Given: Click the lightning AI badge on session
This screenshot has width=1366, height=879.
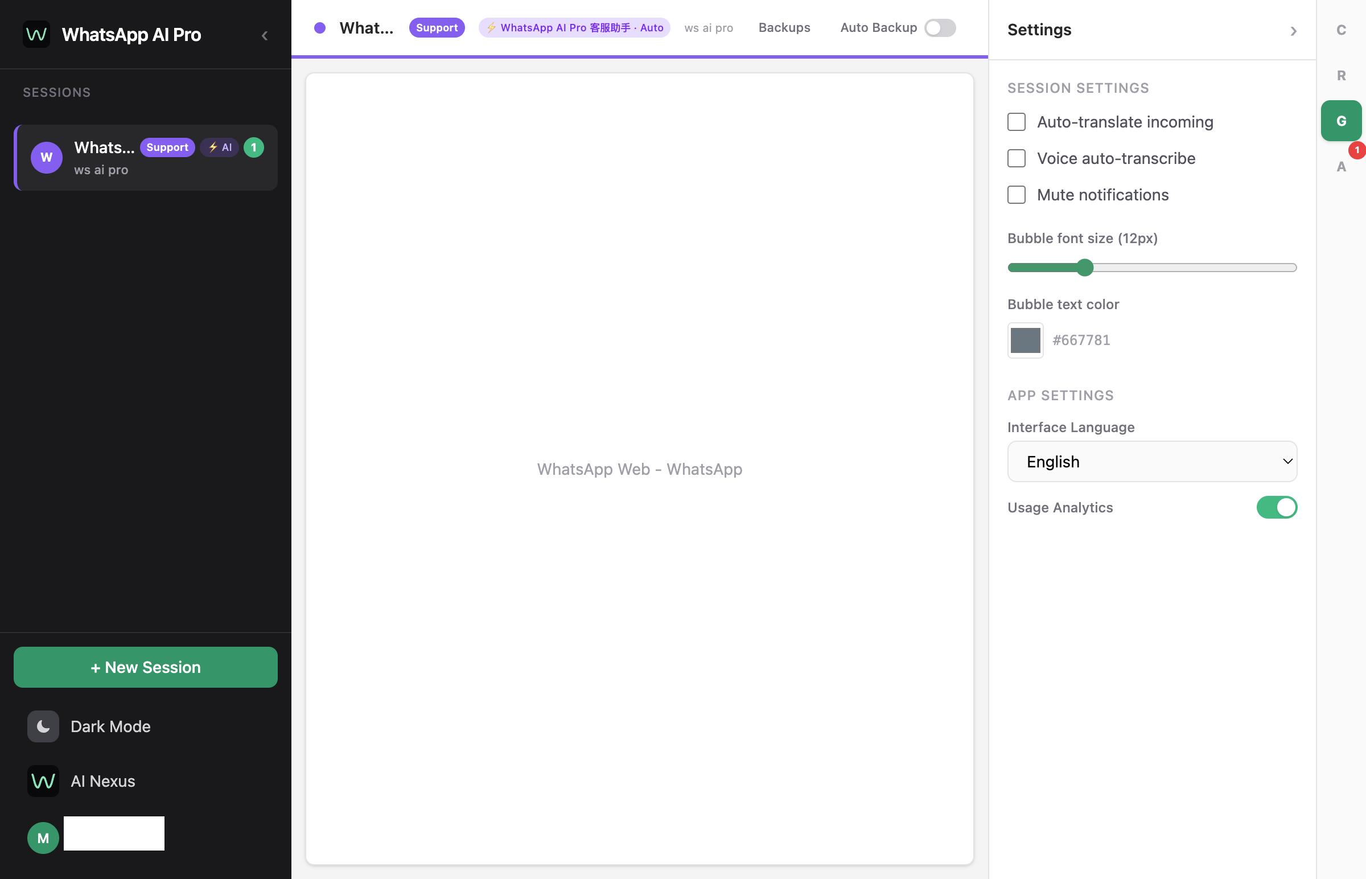Looking at the screenshot, I should point(220,147).
